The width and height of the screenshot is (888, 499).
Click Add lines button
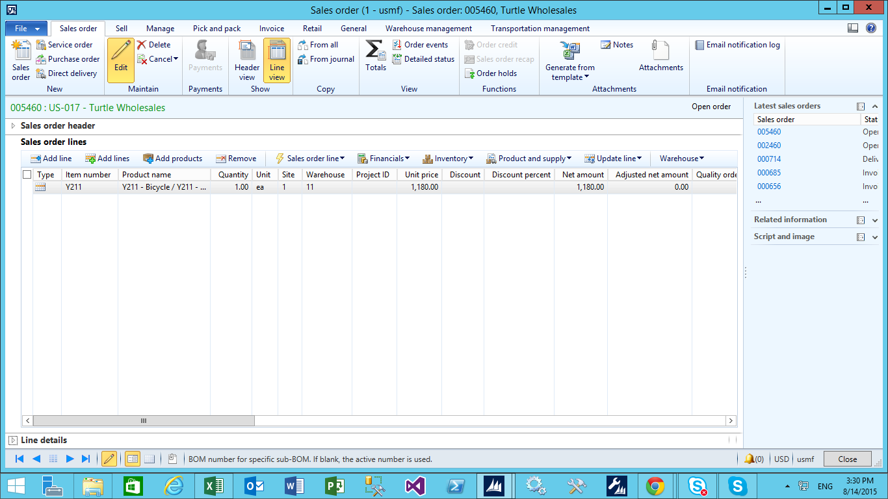tap(107, 159)
